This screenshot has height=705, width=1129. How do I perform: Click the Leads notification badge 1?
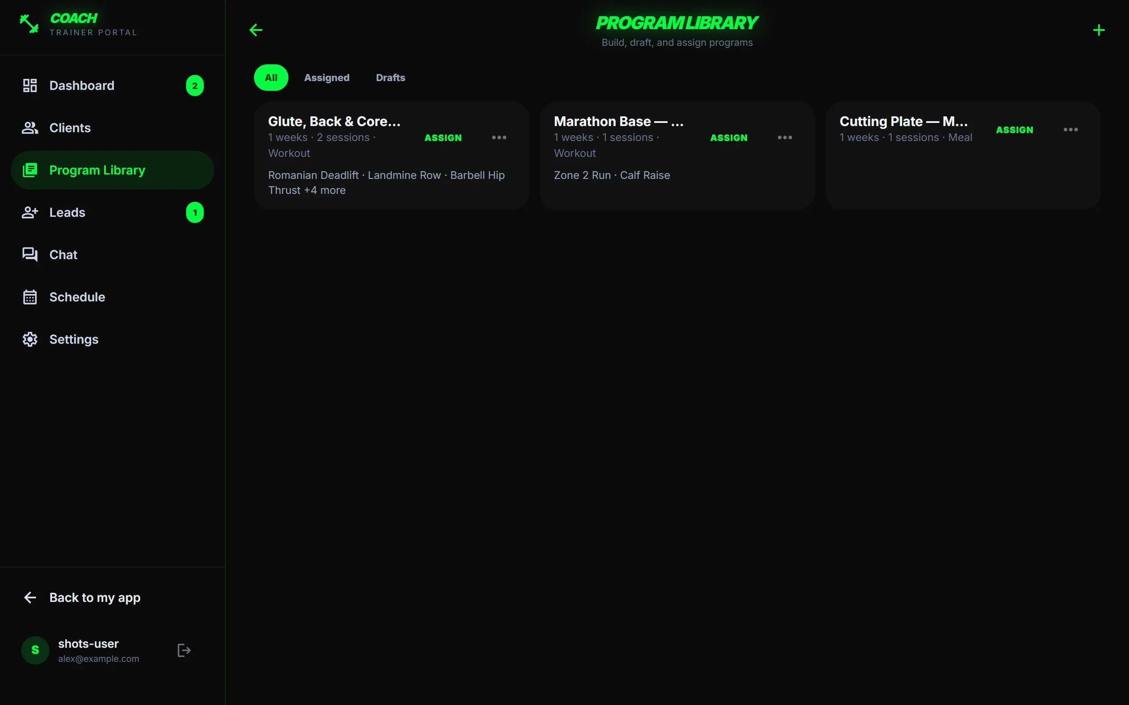point(195,213)
